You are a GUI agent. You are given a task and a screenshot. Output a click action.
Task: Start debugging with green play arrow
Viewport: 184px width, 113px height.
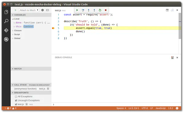[x=16, y=10]
